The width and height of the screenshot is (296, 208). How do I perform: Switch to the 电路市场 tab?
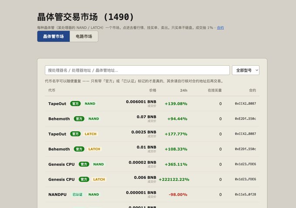coord(84,37)
